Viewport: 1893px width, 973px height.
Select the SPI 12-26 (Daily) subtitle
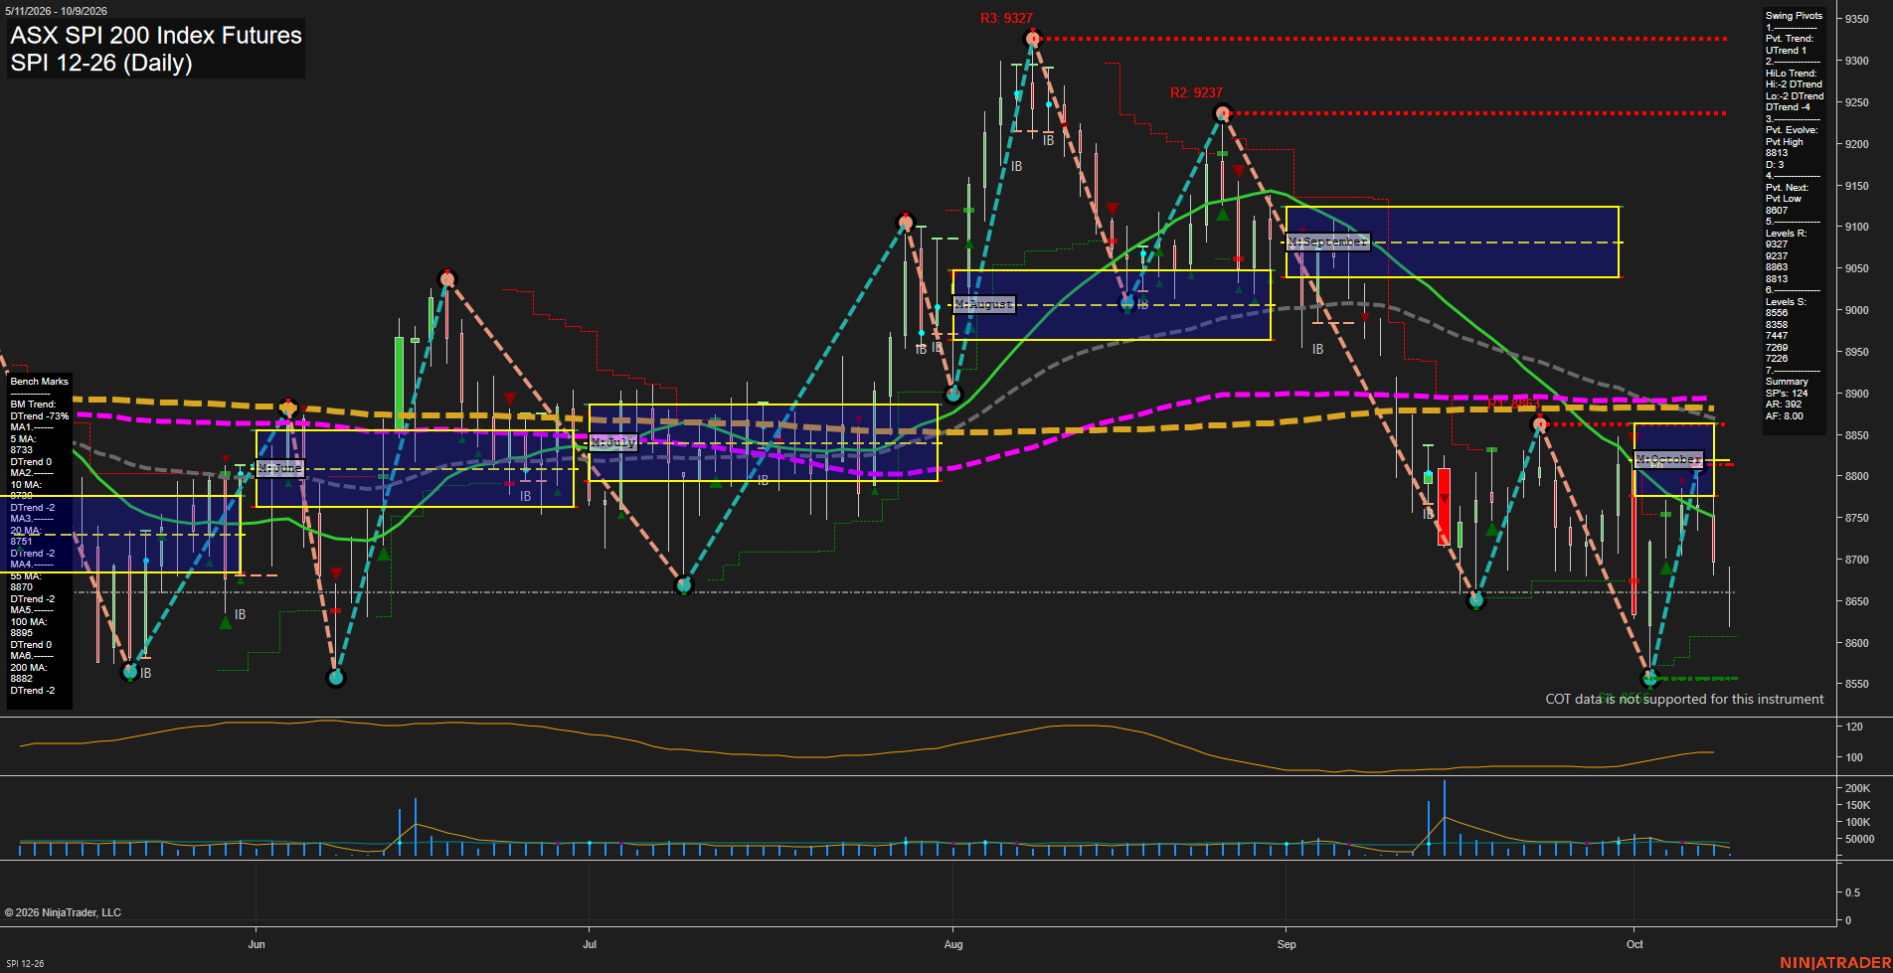[x=101, y=63]
